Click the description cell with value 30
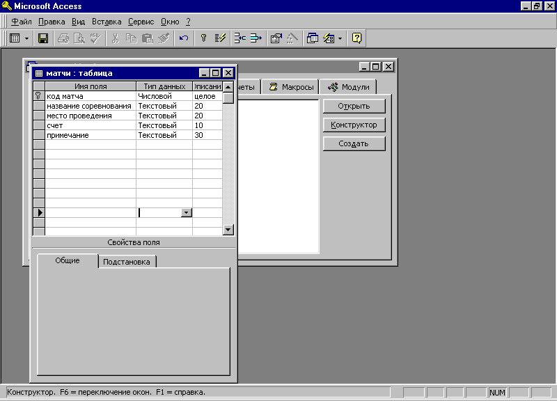 207,135
